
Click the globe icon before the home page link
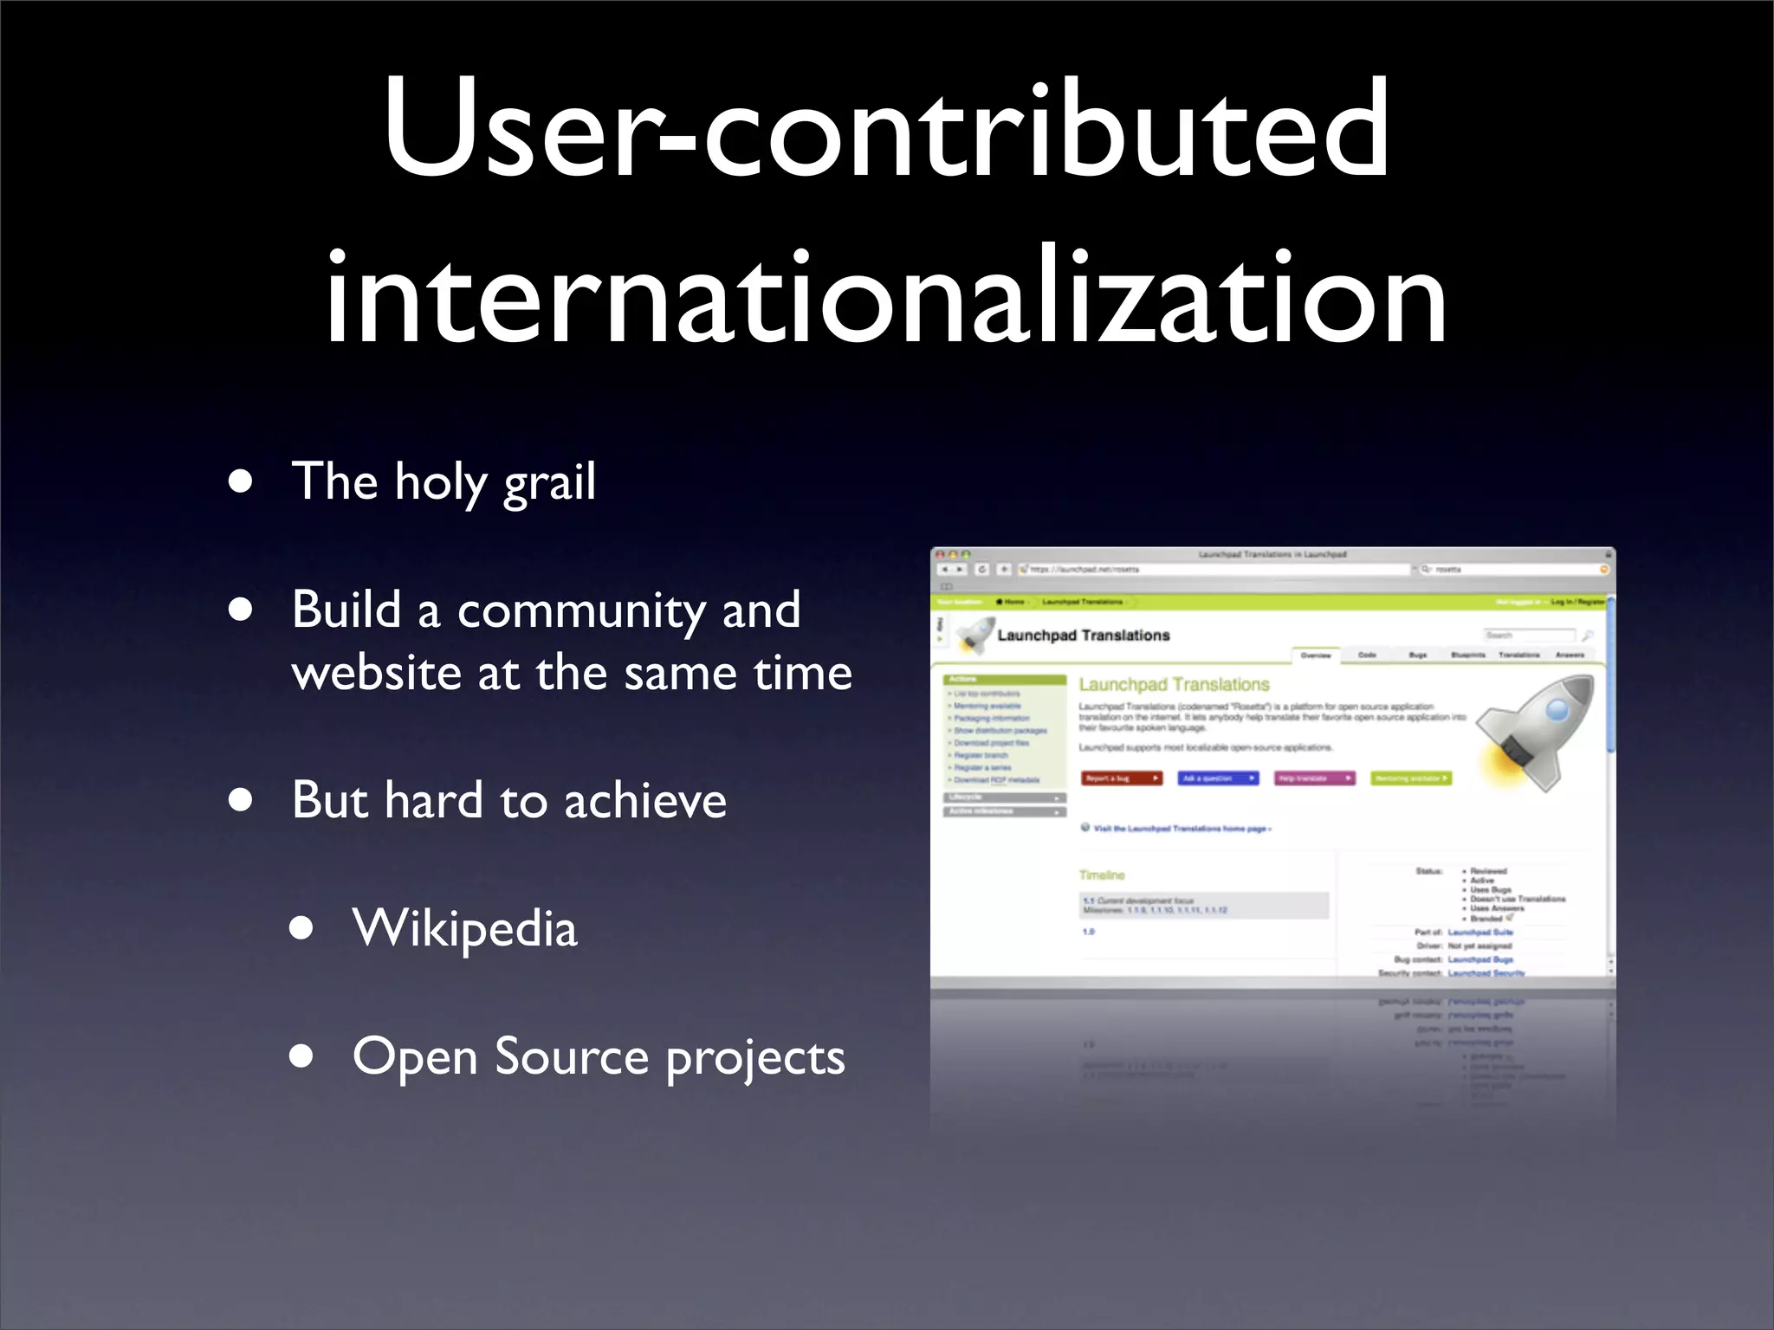[1085, 828]
